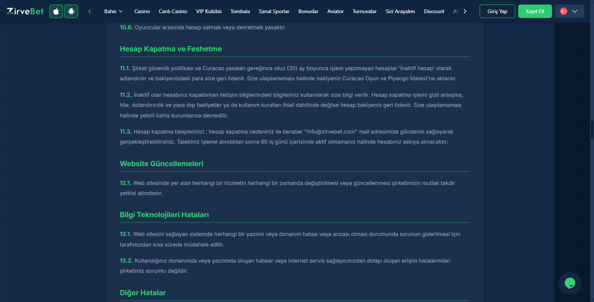This screenshot has width=594, height=302.
Task: Click the page vertical scrollbar thumb
Action: (x=592, y=130)
